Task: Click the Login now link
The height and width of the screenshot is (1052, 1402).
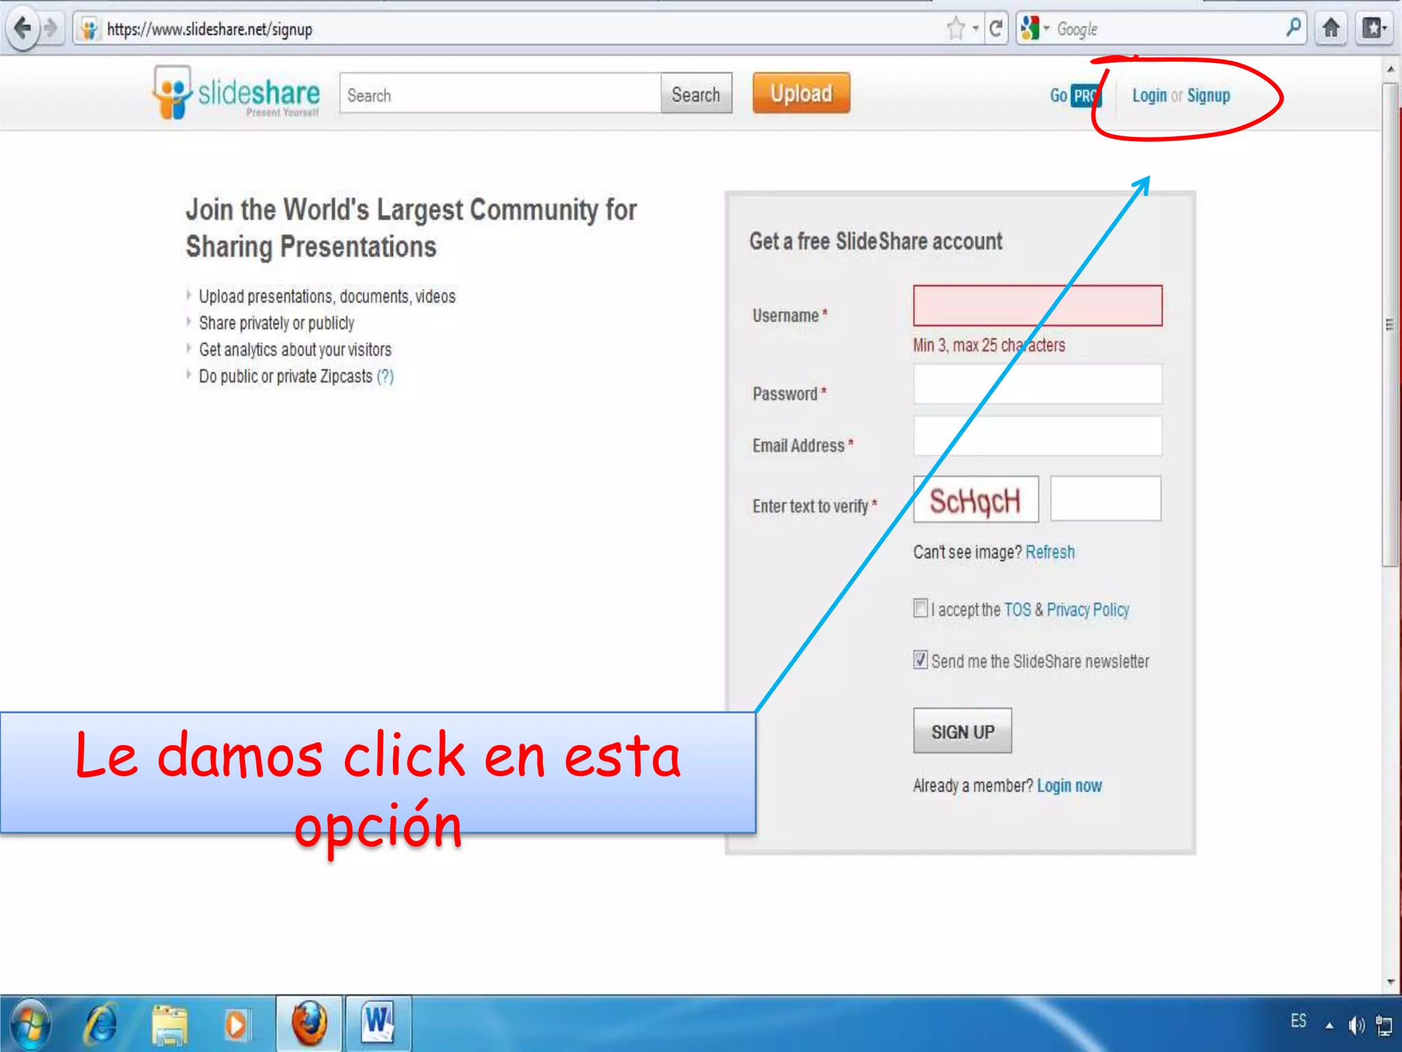Action: pyautogui.click(x=1069, y=786)
